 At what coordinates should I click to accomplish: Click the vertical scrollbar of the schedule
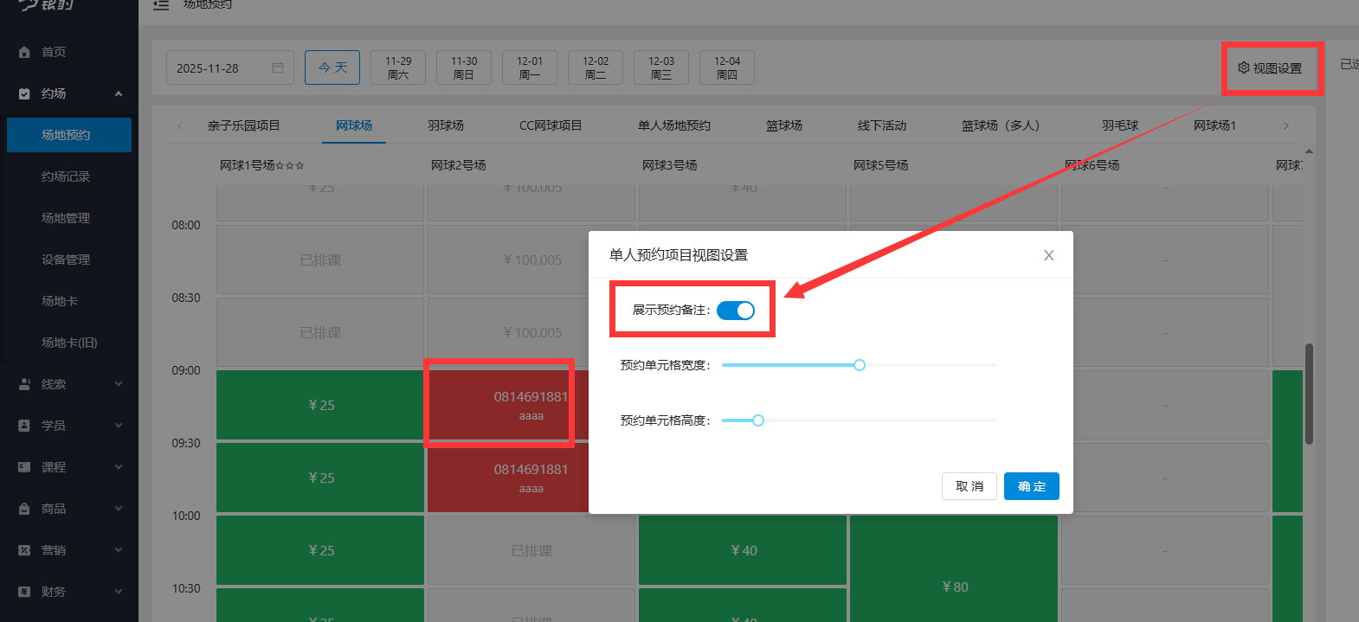pyautogui.click(x=1309, y=394)
